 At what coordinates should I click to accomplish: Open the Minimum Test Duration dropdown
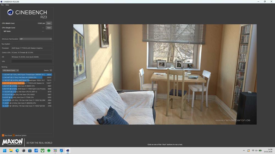click(35, 39)
